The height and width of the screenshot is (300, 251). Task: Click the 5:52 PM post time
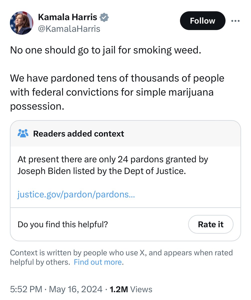[26, 289]
